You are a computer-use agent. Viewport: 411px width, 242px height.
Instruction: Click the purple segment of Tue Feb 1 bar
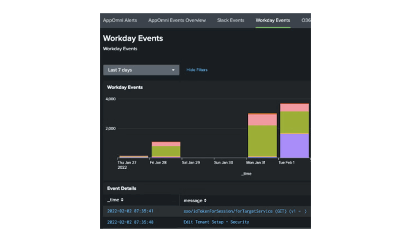294,146
